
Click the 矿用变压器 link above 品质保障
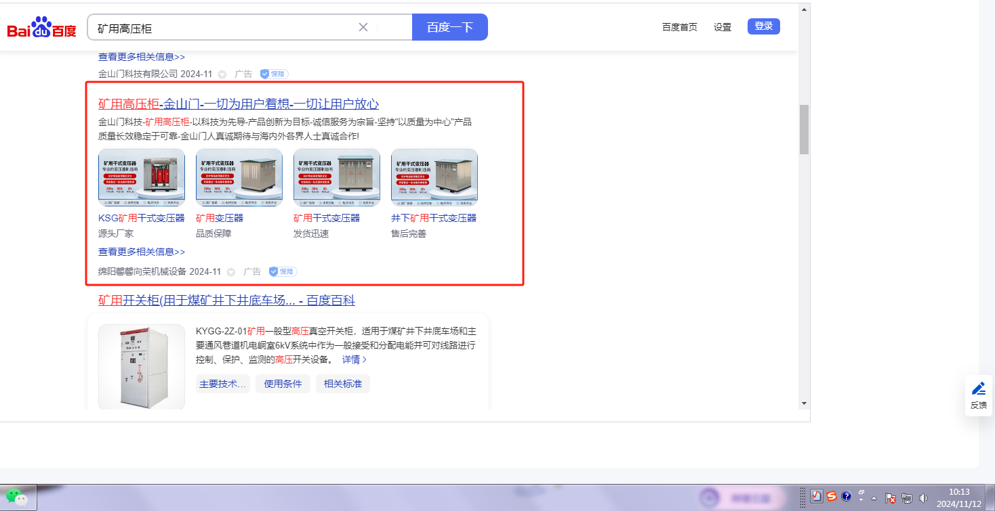coord(220,218)
